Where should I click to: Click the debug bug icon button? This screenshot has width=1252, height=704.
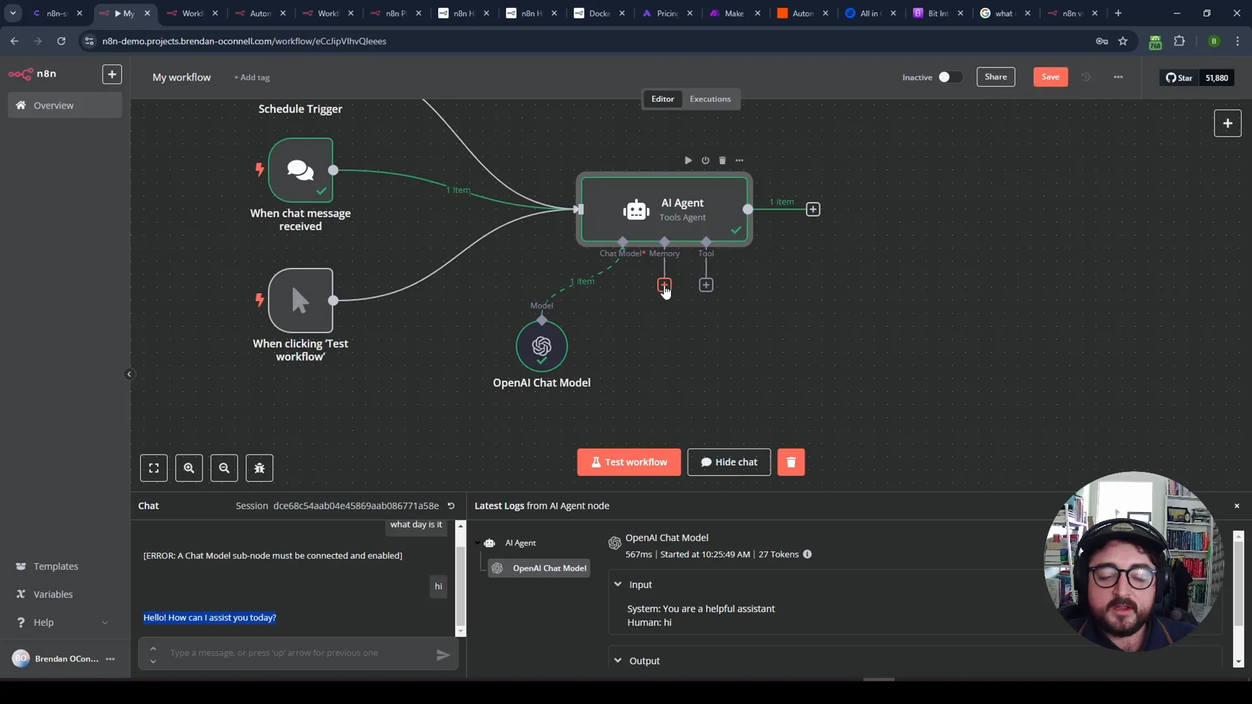(x=260, y=468)
